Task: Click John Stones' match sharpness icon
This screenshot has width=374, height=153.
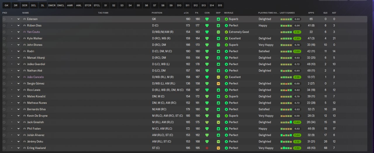Action: point(218,45)
